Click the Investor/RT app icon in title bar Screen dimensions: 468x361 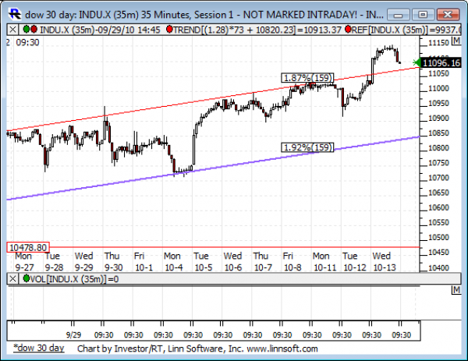[15, 14]
